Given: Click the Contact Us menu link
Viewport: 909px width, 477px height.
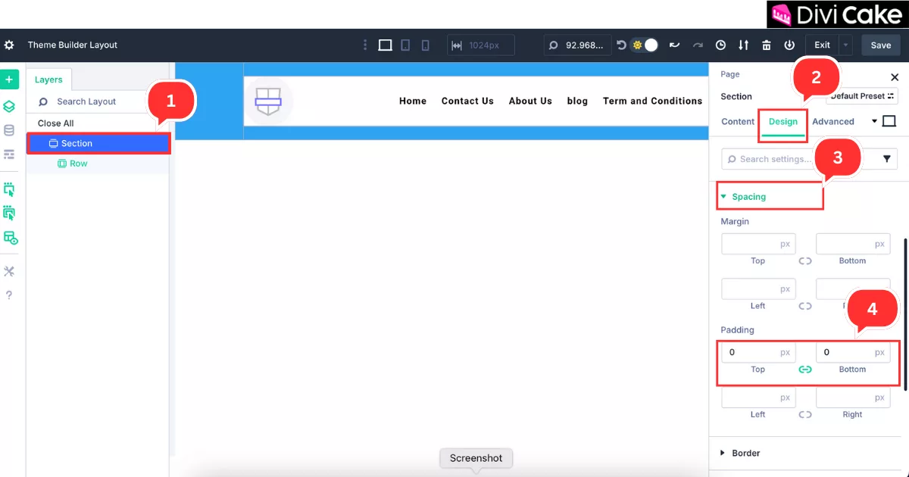Looking at the screenshot, I should point(467,101).
